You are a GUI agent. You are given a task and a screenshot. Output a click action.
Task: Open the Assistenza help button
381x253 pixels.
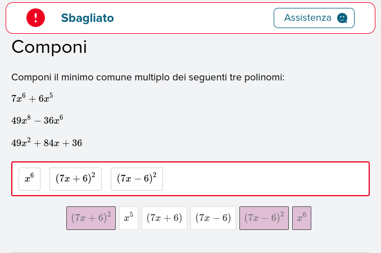(x=314, y=18)
